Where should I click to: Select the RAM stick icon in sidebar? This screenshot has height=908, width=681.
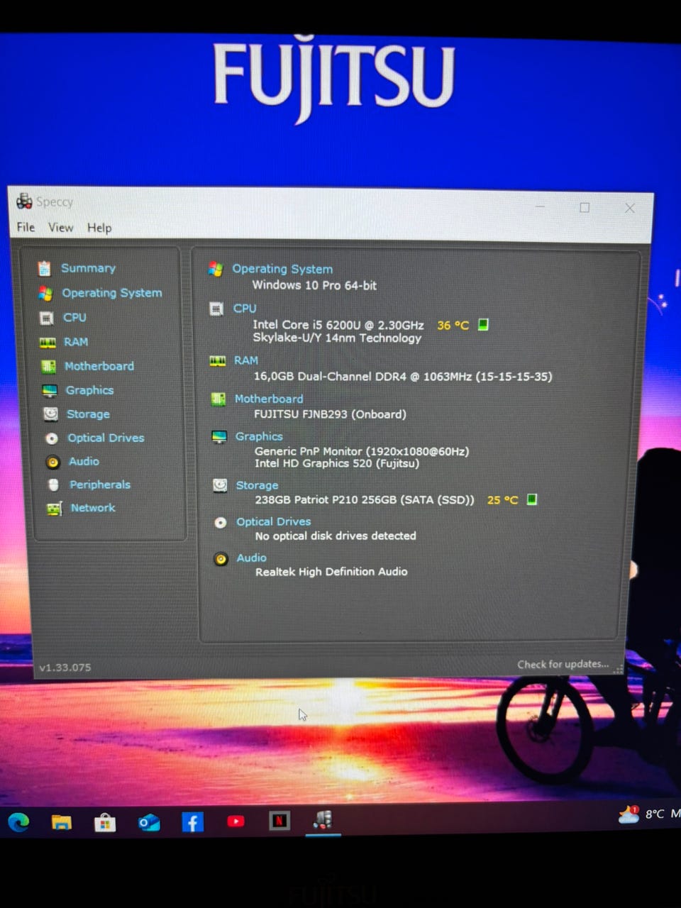(x=48, y=343)
